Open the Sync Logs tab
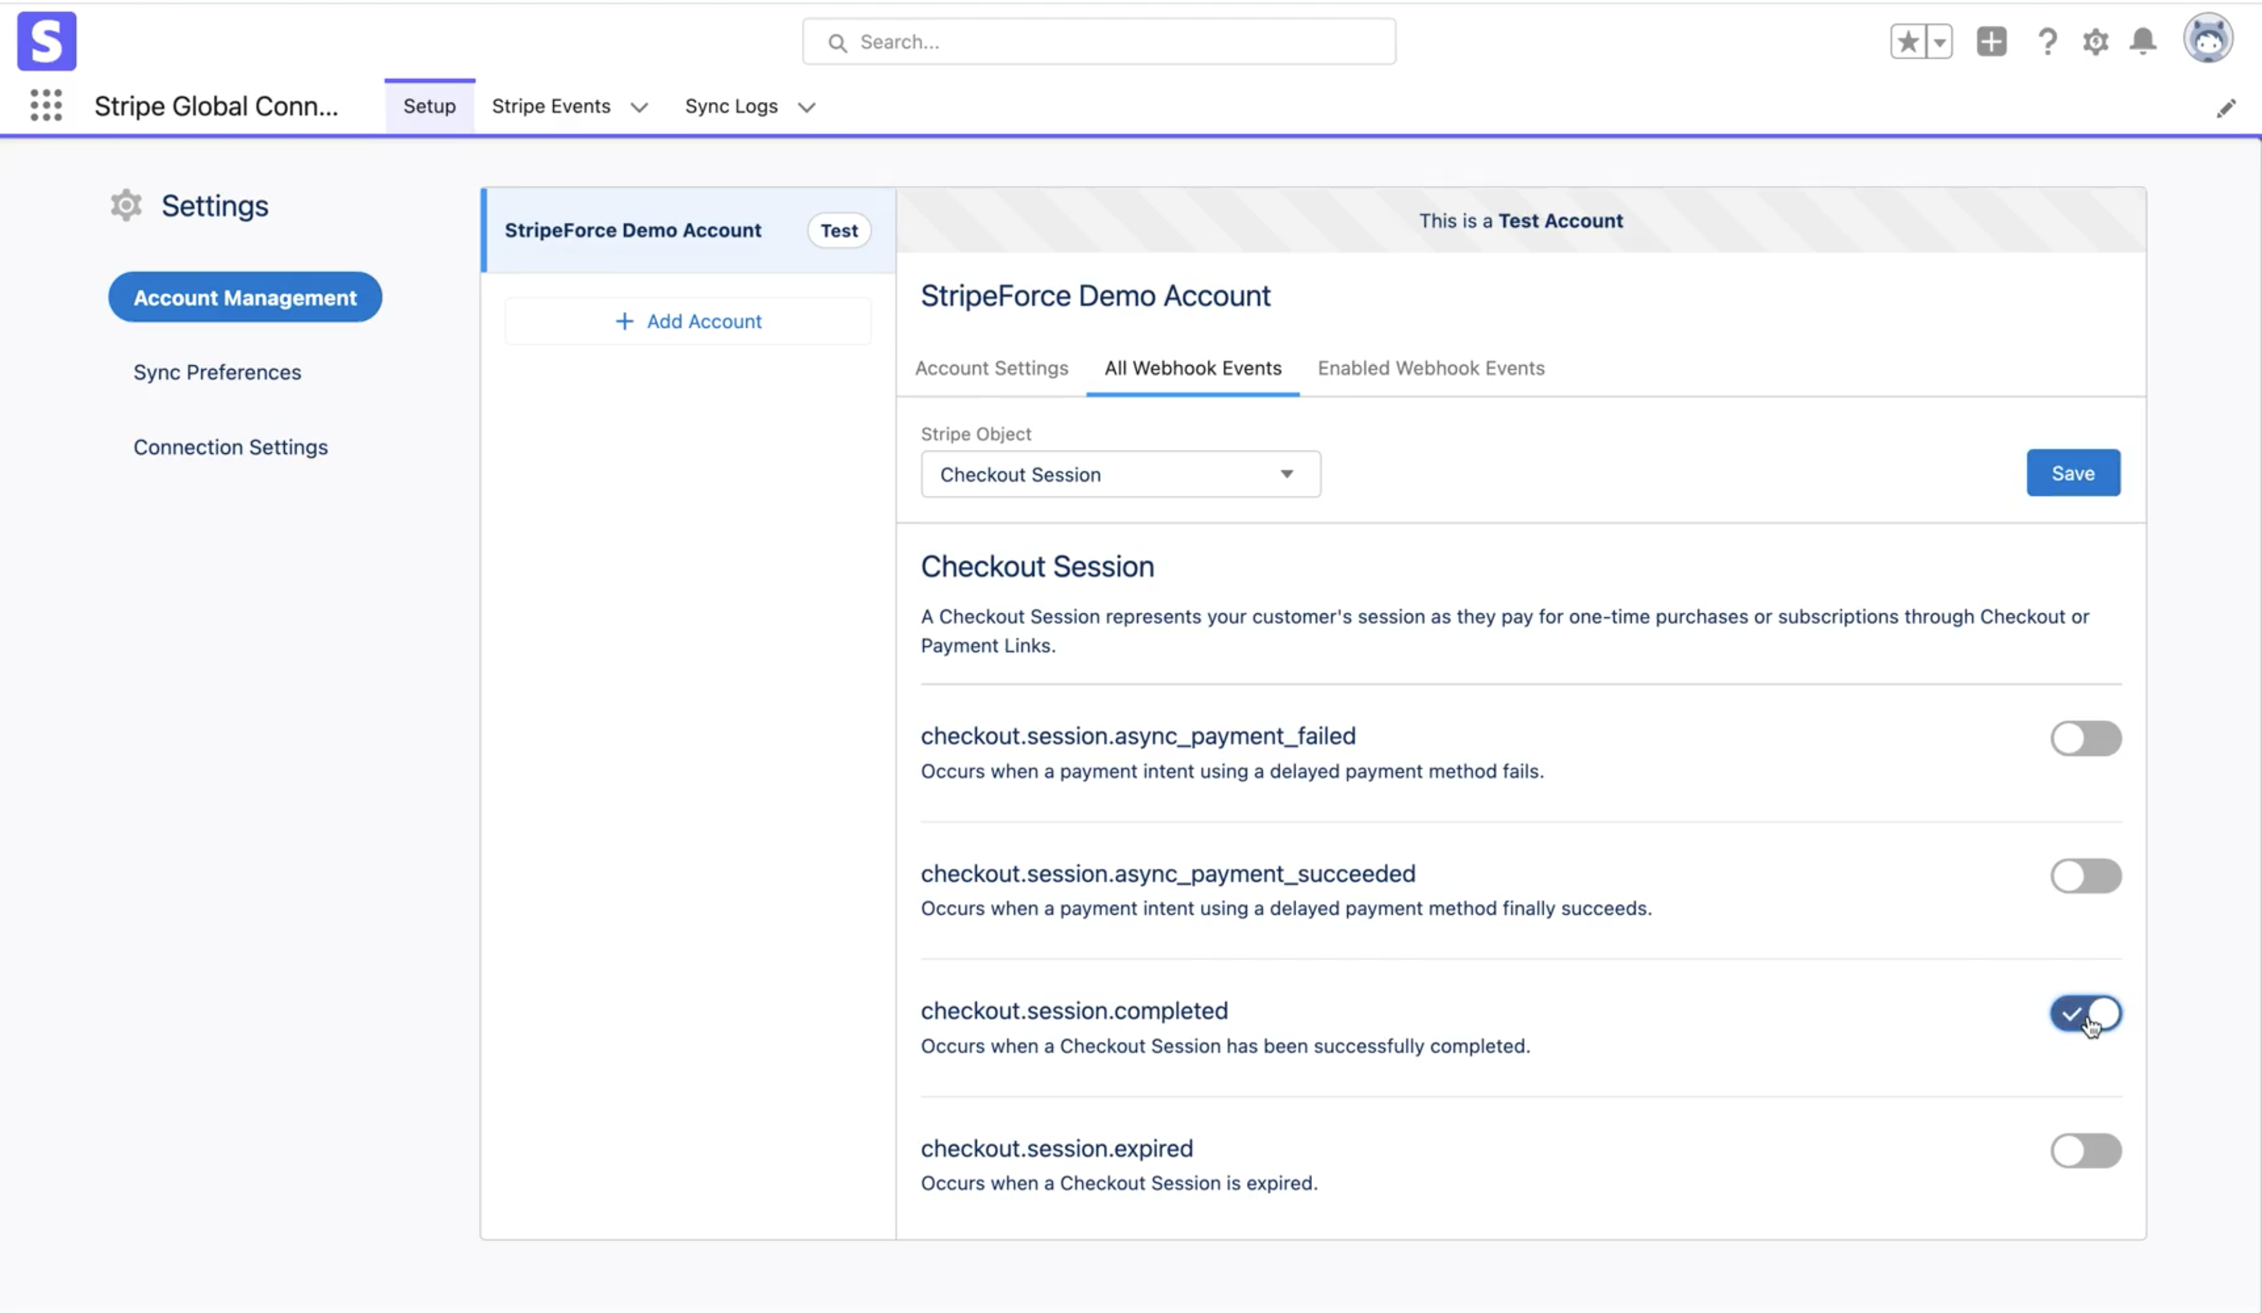Image resolution: width=2262 pixels, height=1313 pixels. click(x=730, y=106)
